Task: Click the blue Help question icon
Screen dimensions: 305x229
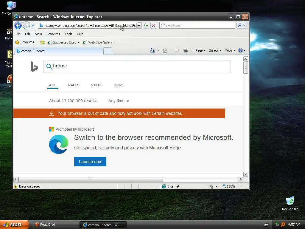Action: pos(241,50)
